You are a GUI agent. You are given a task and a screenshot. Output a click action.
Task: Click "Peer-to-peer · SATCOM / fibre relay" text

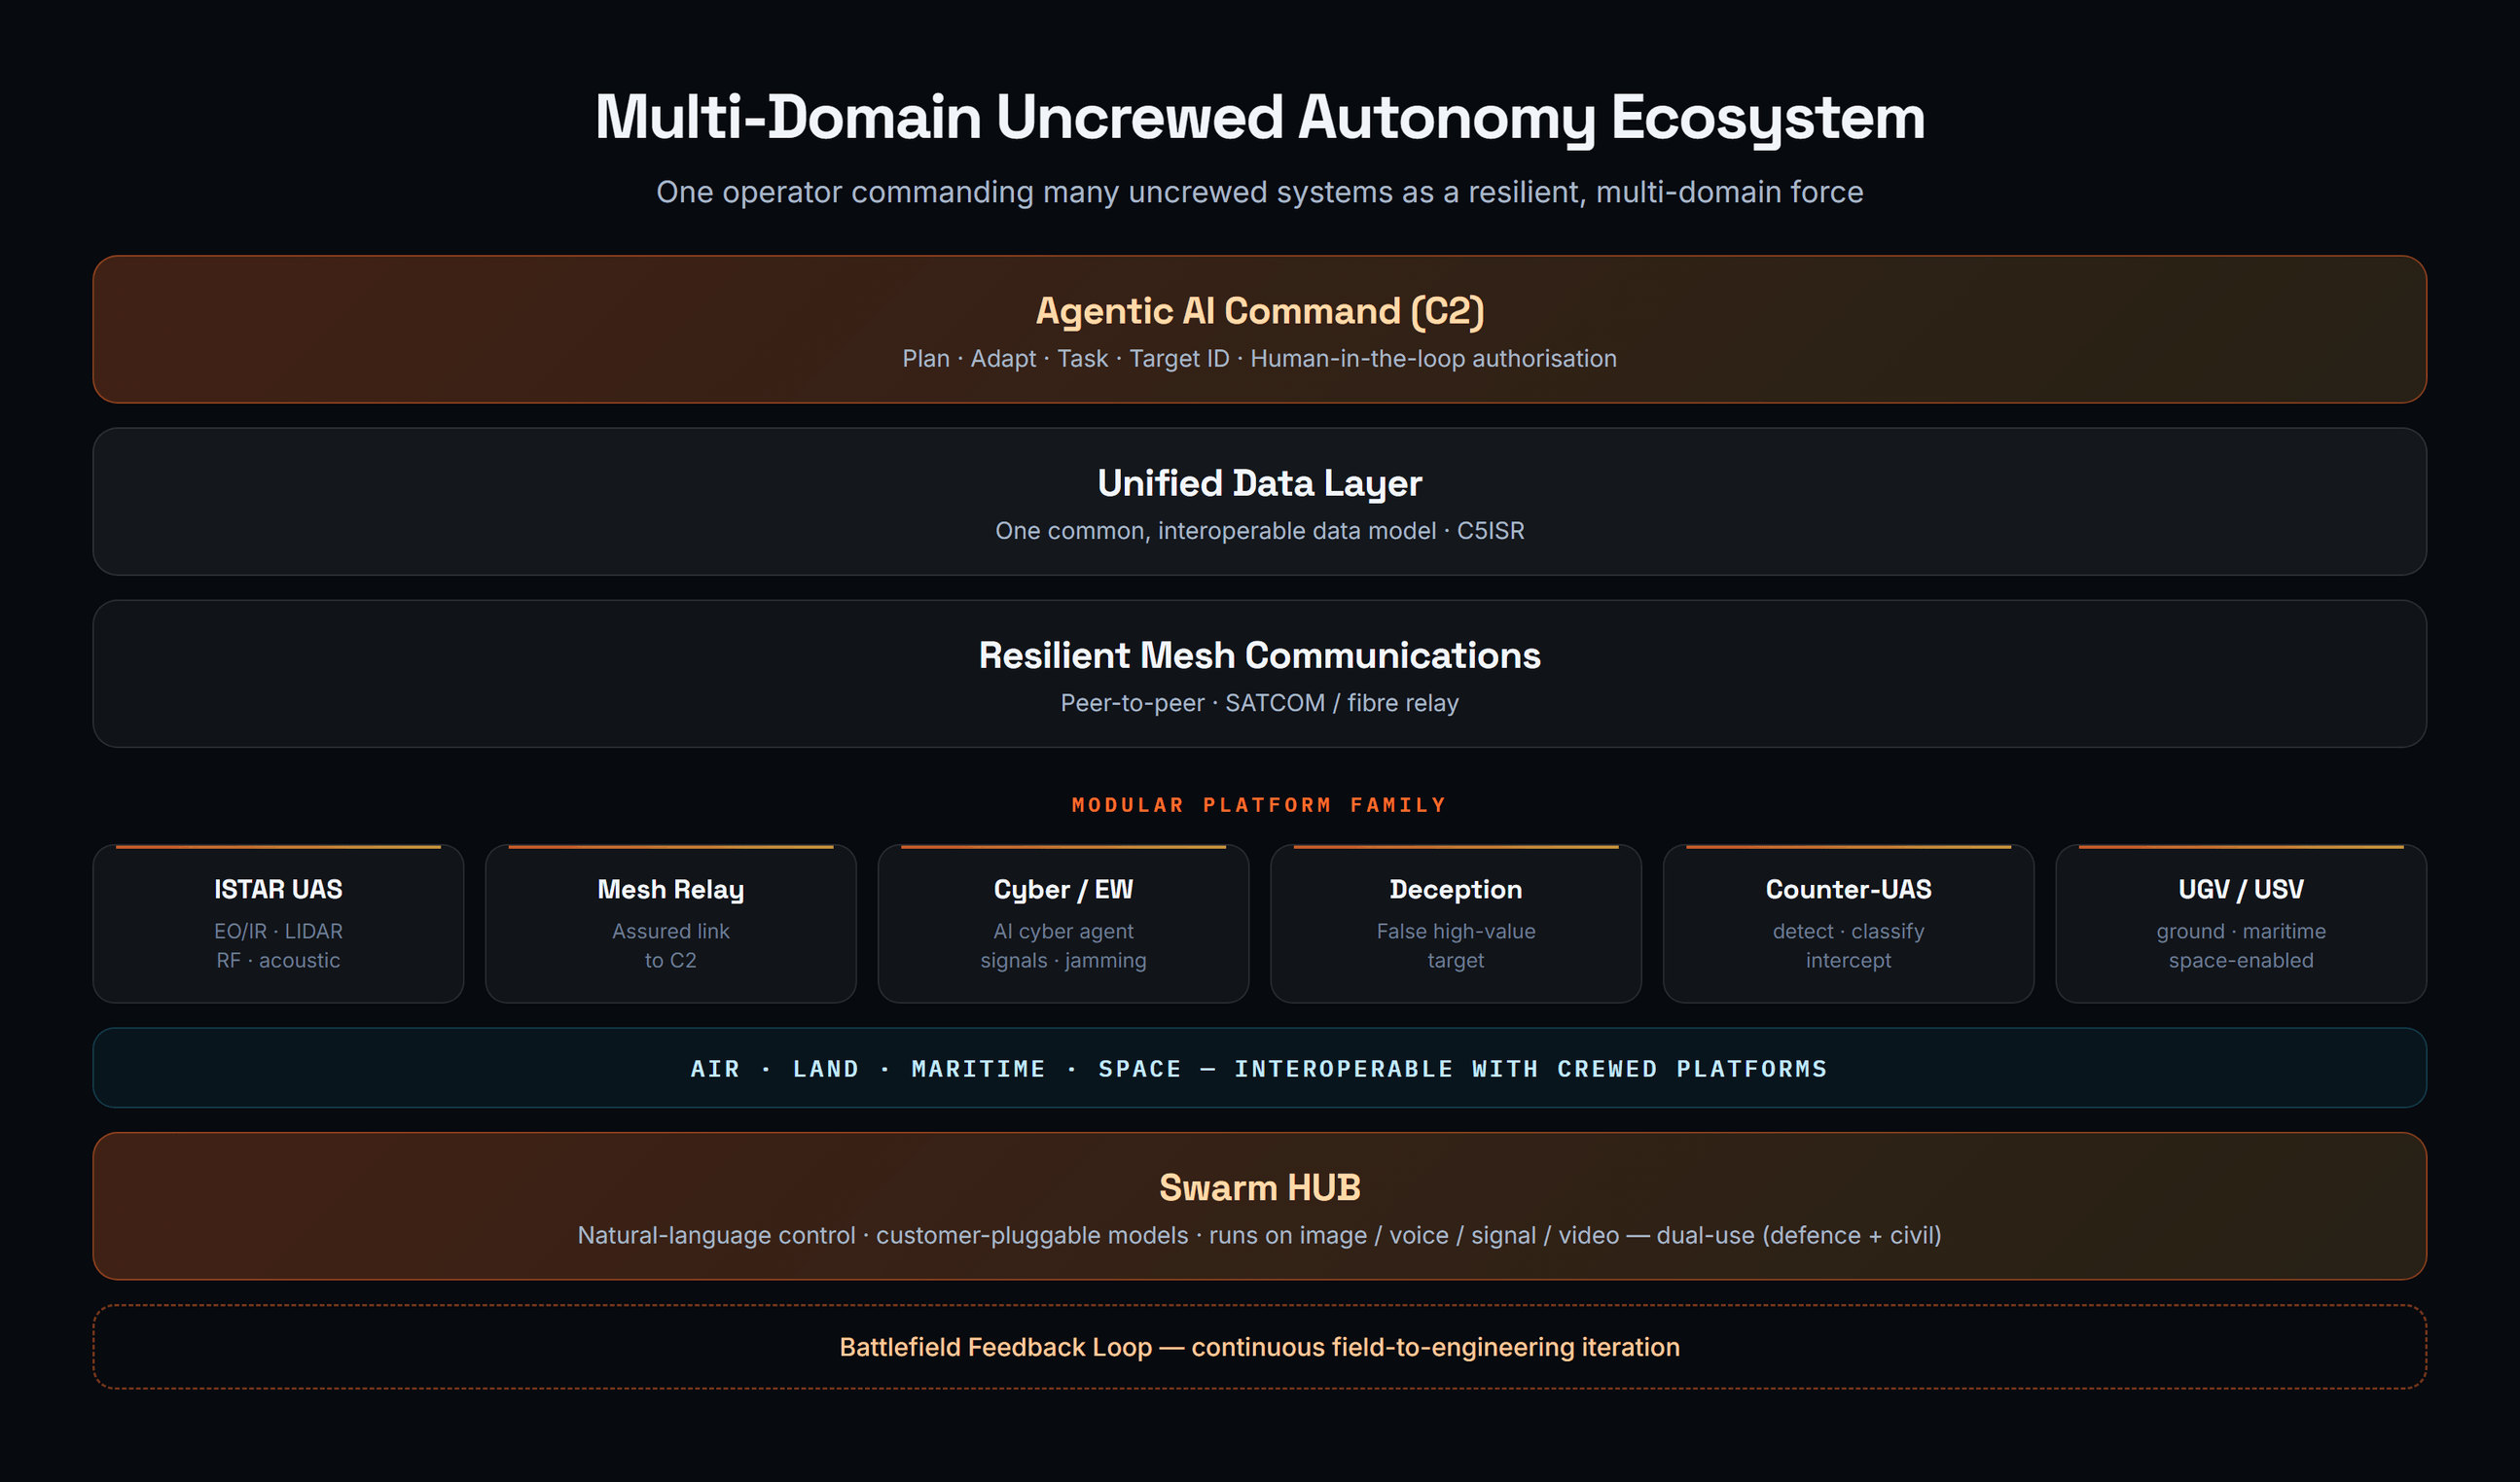click(x=1260, y=702)
